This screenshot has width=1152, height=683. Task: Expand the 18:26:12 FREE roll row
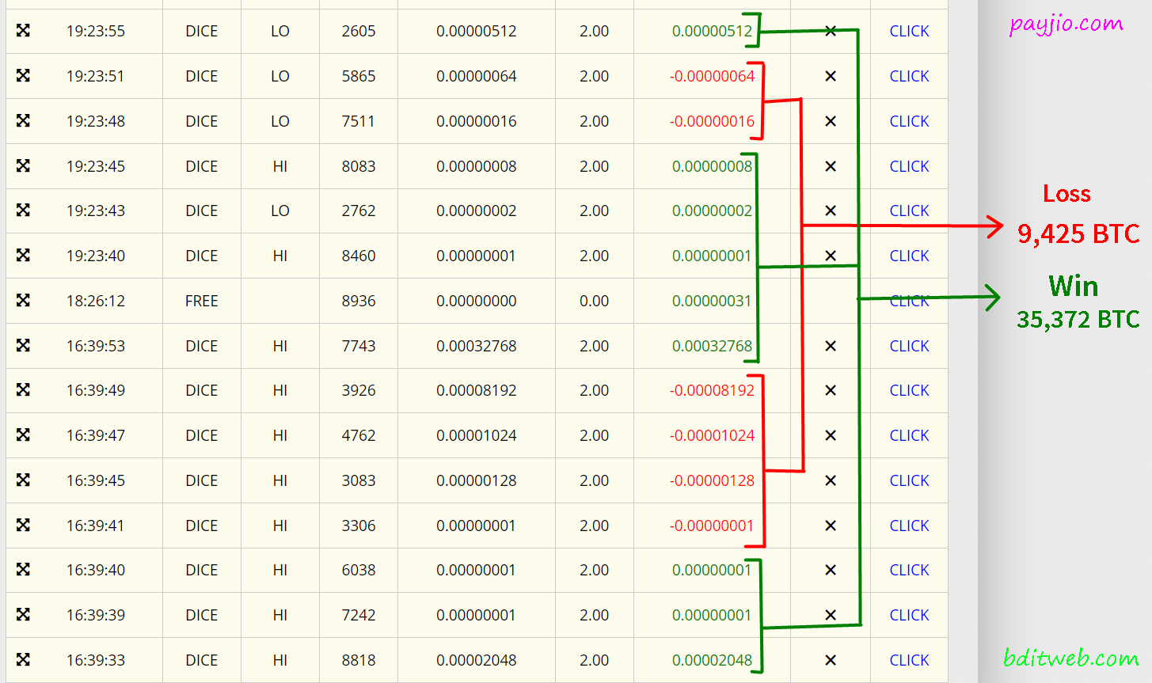click(24, 301)
